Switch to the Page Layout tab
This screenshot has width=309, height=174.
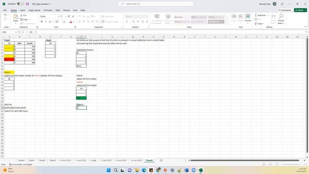click(34, 10)
